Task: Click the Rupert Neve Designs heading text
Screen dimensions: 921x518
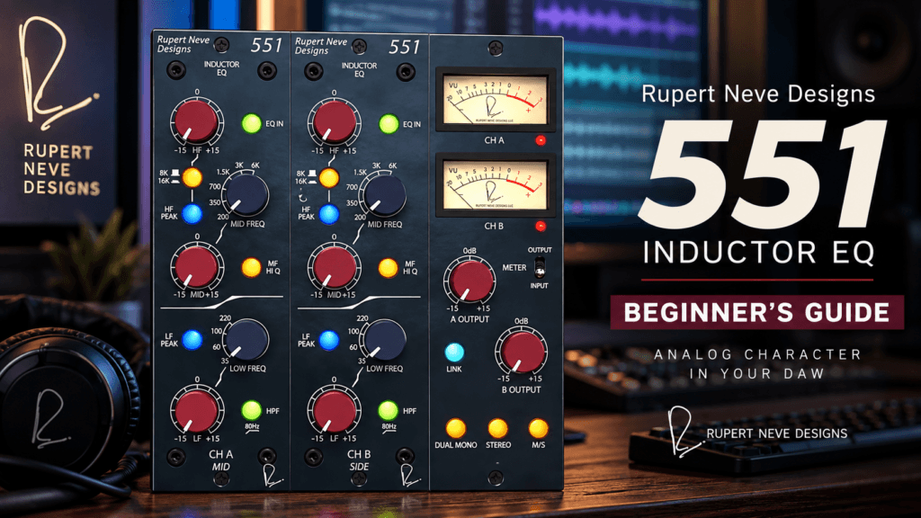Action: tap(758, 94)
